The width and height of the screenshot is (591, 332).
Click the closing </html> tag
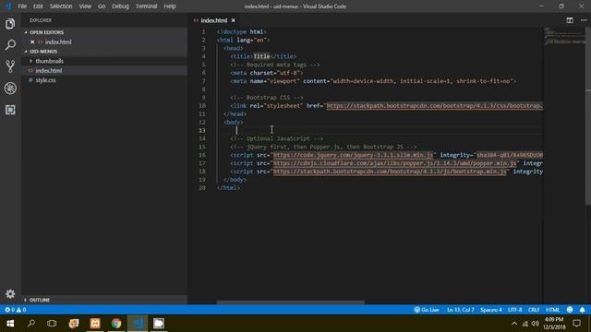pyautogui.click(x=228, y=188)
